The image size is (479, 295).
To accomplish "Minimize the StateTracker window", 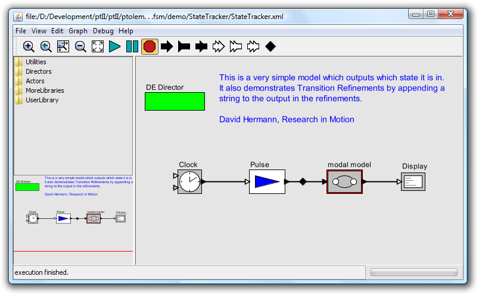I will coord(416,14).
